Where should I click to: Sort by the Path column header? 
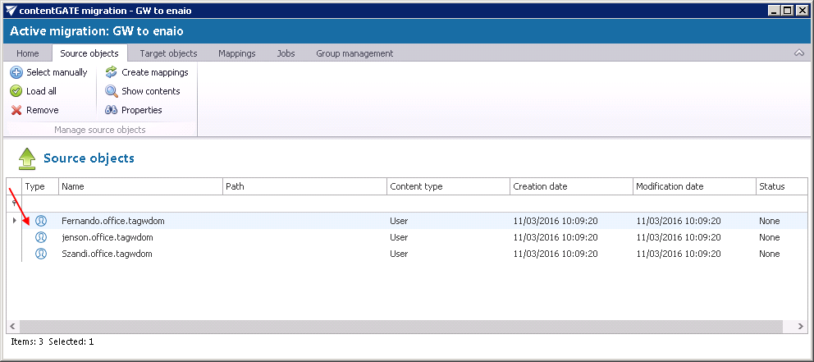pyautogui.click(x=304, y=186)
